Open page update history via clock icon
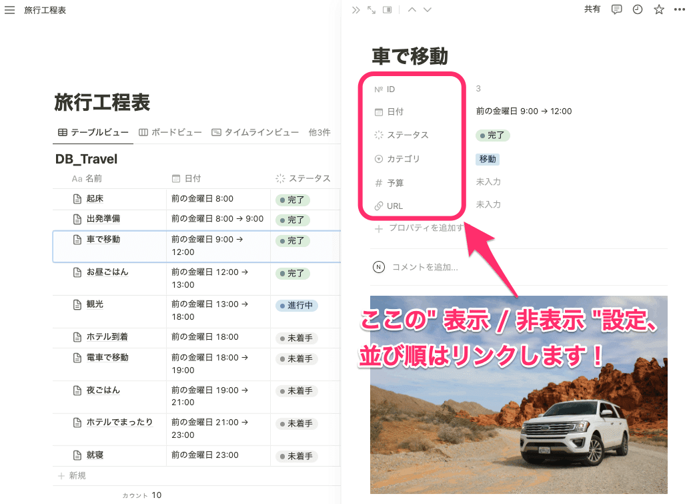689x504 pixels. pyautogui.click(x=637, y=9)
